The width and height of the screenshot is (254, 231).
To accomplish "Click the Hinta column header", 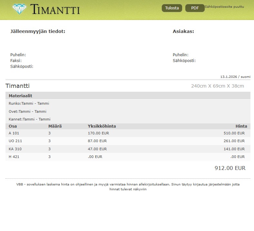I will point(241,126).
